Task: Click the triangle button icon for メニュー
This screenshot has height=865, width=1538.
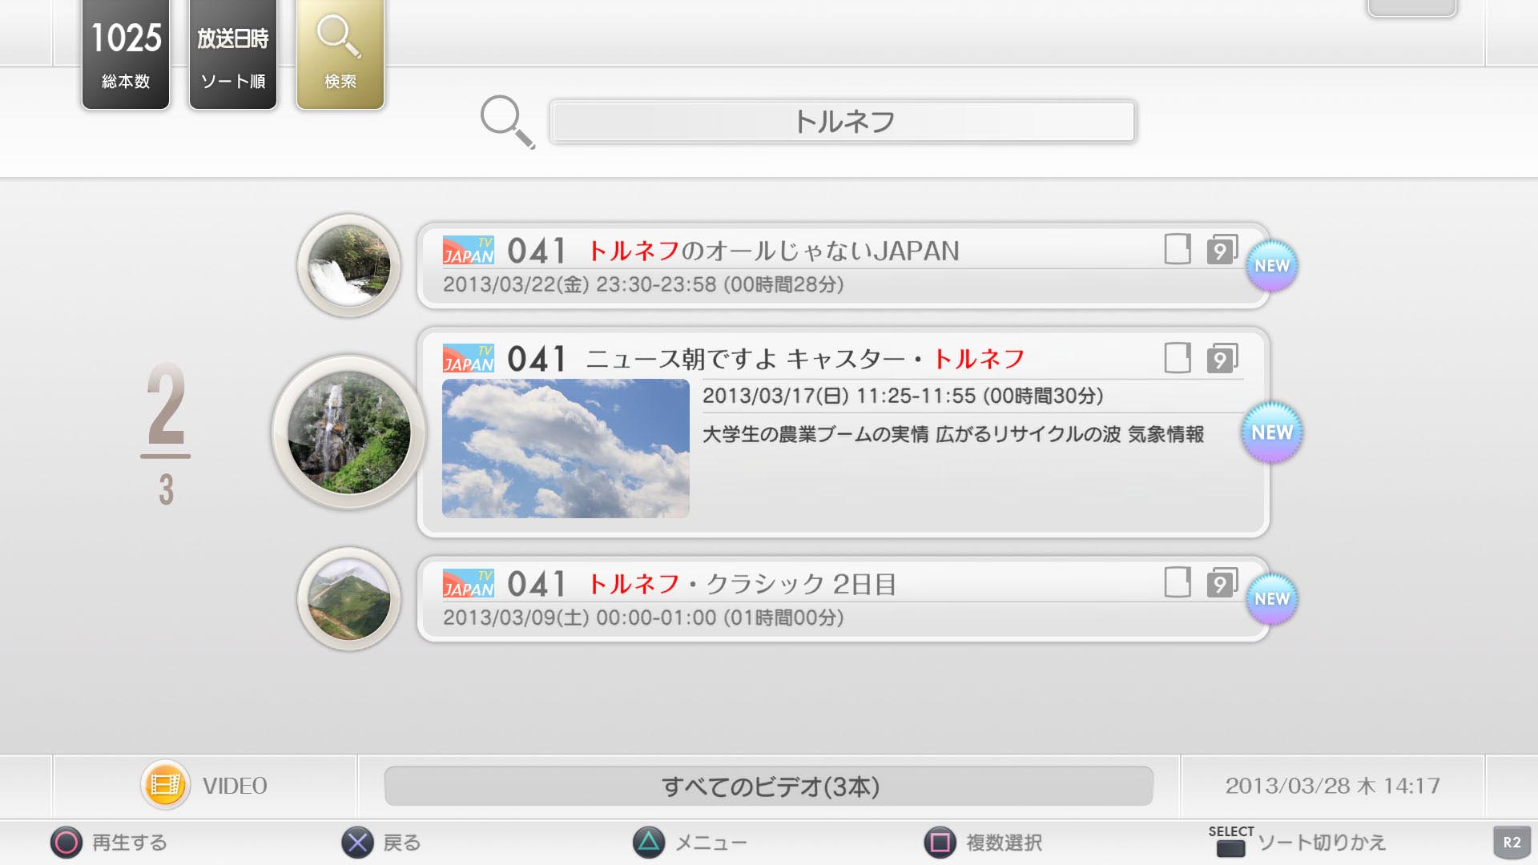Action: pos(649,843)
